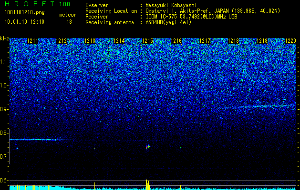
Task: Click the 1213 time marker
Action: tap(90, 41)
